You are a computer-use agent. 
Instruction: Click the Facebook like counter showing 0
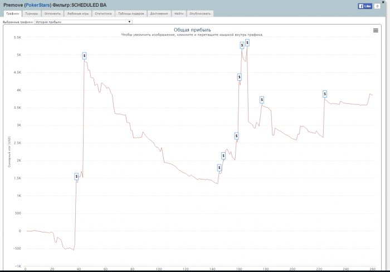pos(377,6)
